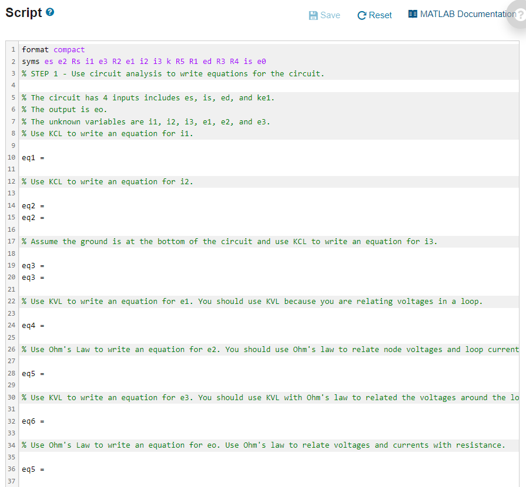The image size is (526, 487).
Task: Click the comment 'Use Ohm's Law to write an equation for e2'
Action: (x=270, y=350)
